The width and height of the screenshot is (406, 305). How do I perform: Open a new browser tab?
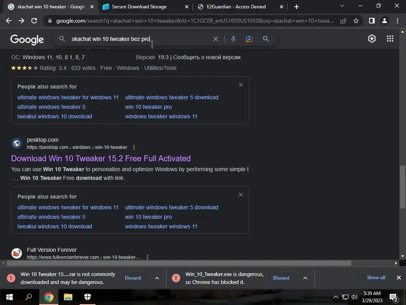pyautogui.click(x=297, y=7)
